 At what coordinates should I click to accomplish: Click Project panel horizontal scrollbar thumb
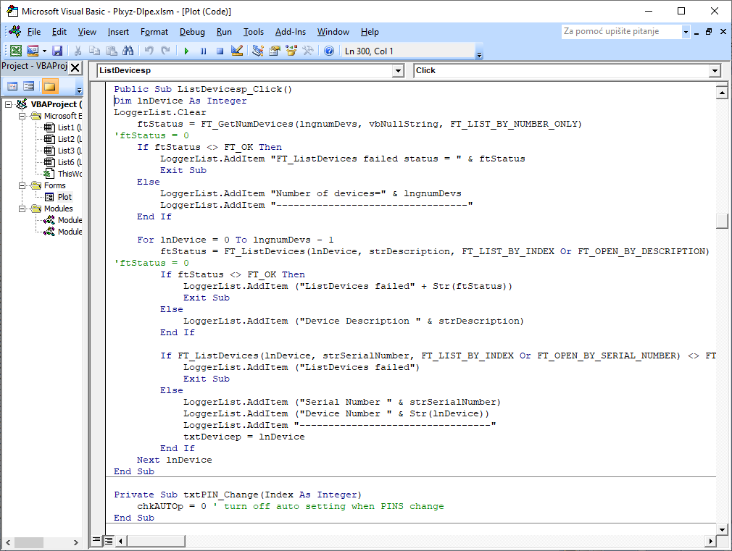point(29,542)
